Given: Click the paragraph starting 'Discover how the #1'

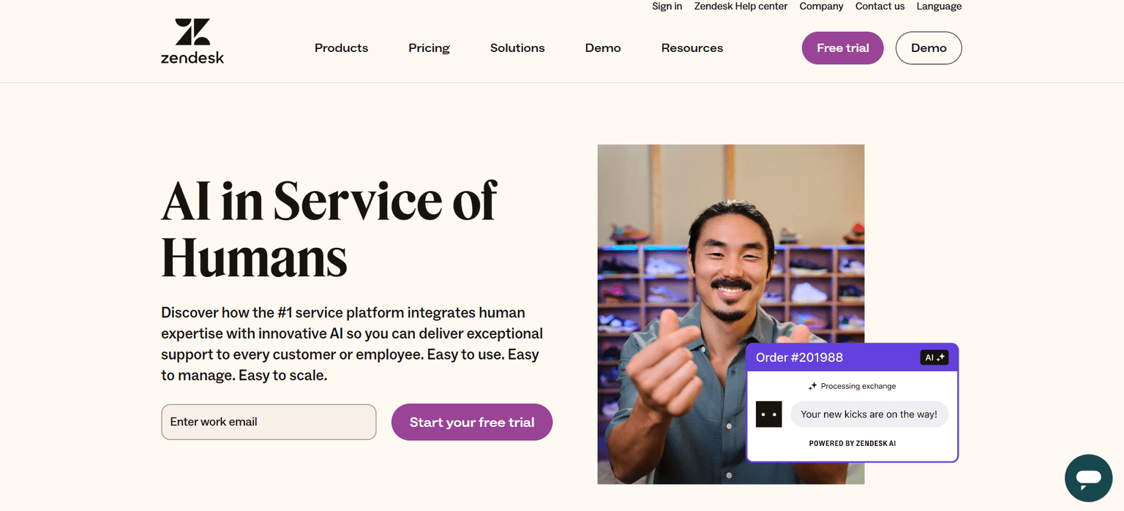Looking at the screenshot, I should point(352,344).
